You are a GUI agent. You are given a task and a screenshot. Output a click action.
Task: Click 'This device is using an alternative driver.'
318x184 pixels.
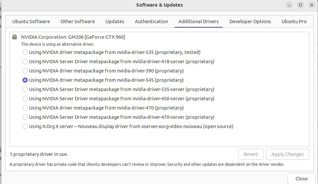pyautogui.click(x=58, y=44)
